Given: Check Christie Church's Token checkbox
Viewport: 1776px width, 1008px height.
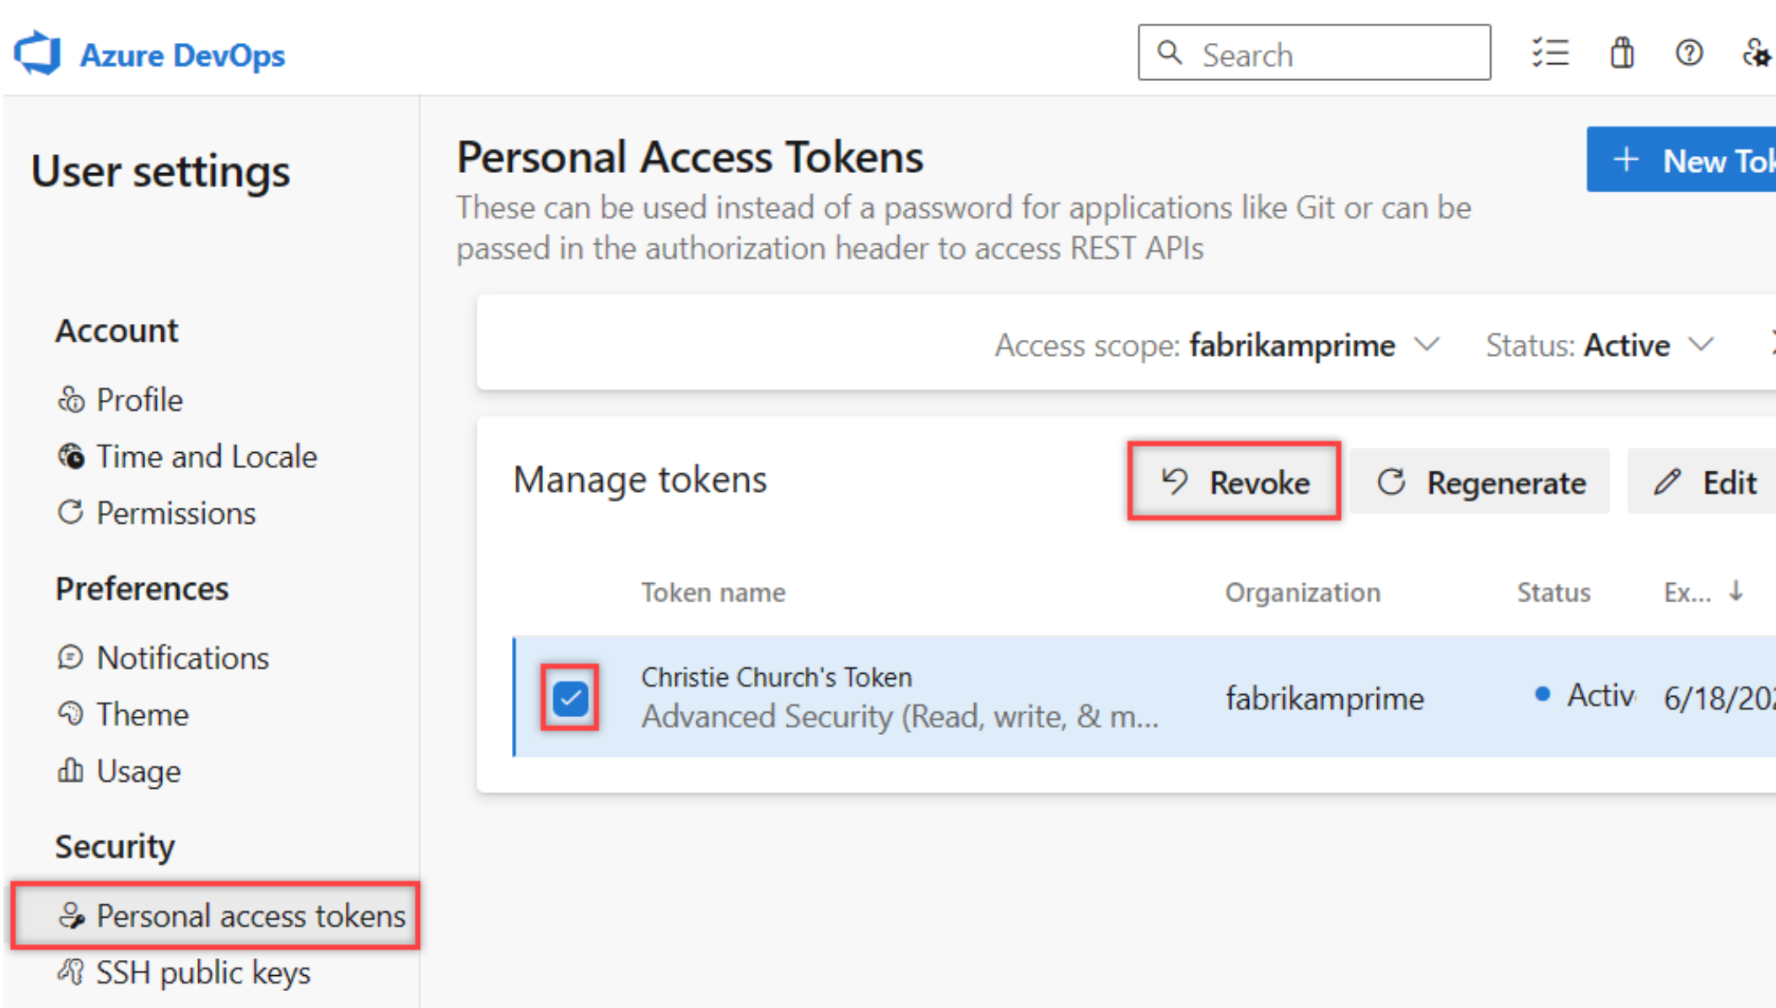Looking at the screenshot, I should tap(568, 697).
